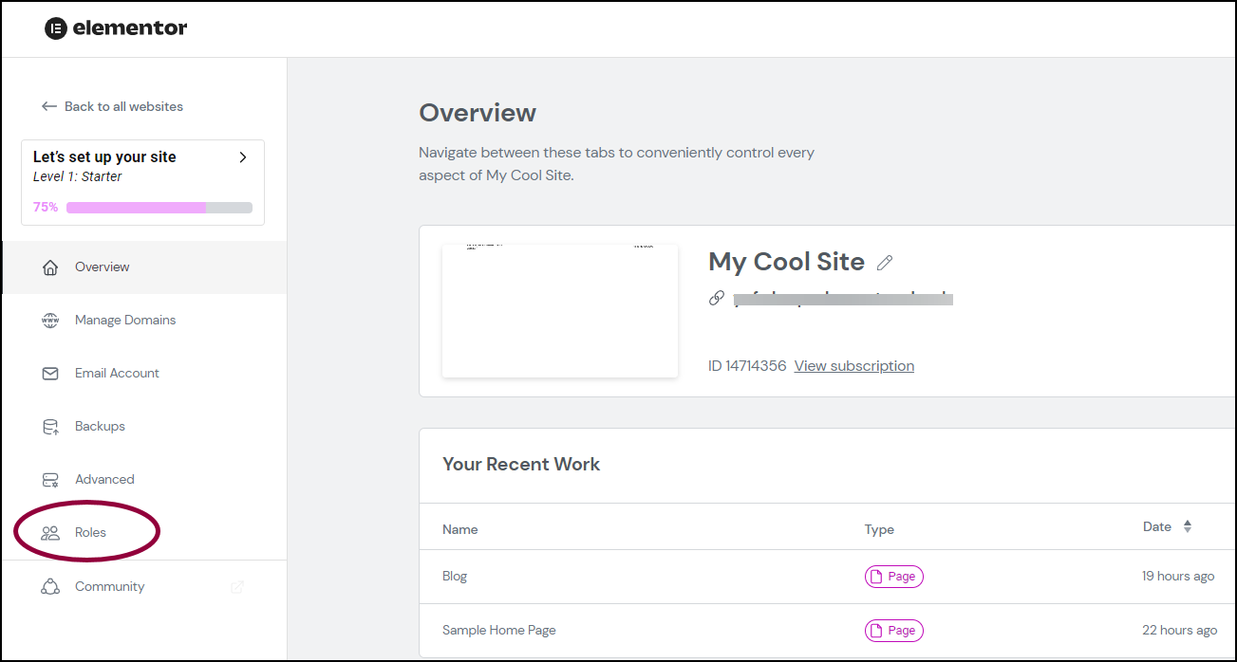1237x662 pixels.
Task: Click the 'ID 14714356' text
Action: (x=747, y=366)
